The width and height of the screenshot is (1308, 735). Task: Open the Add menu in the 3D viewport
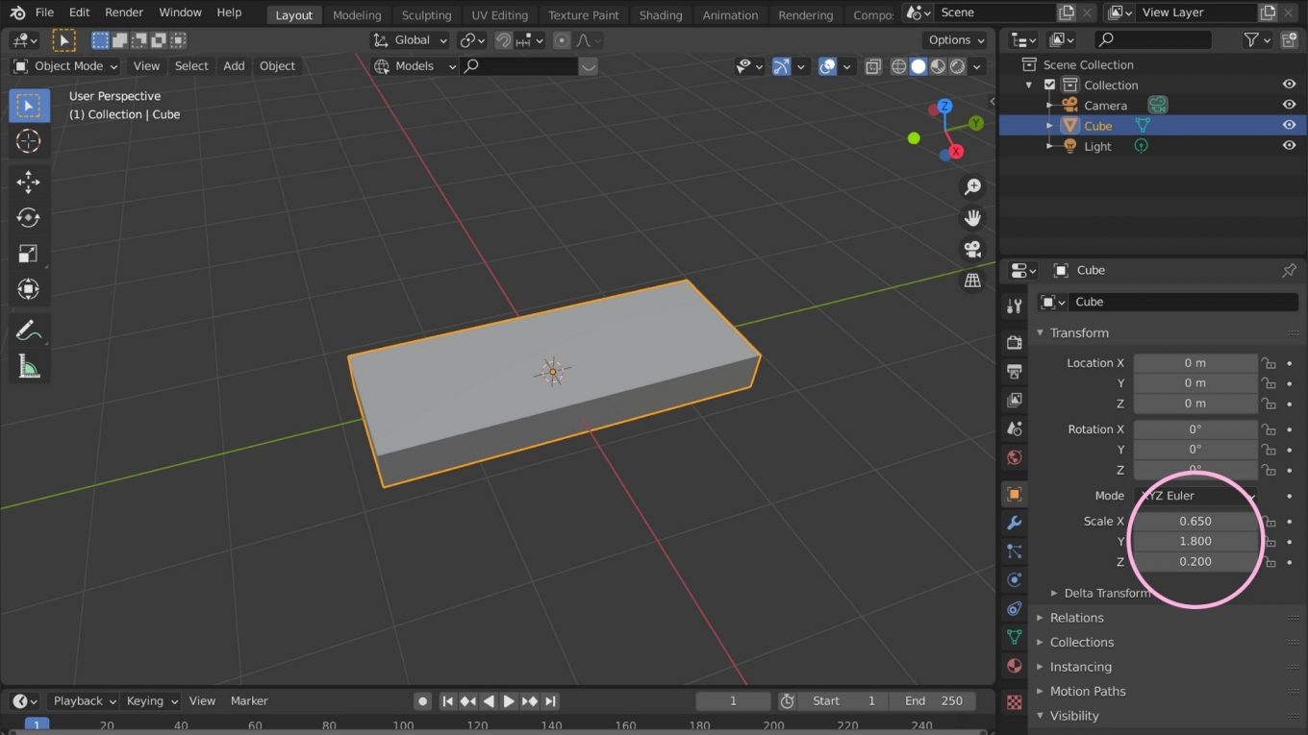point(234,65)
